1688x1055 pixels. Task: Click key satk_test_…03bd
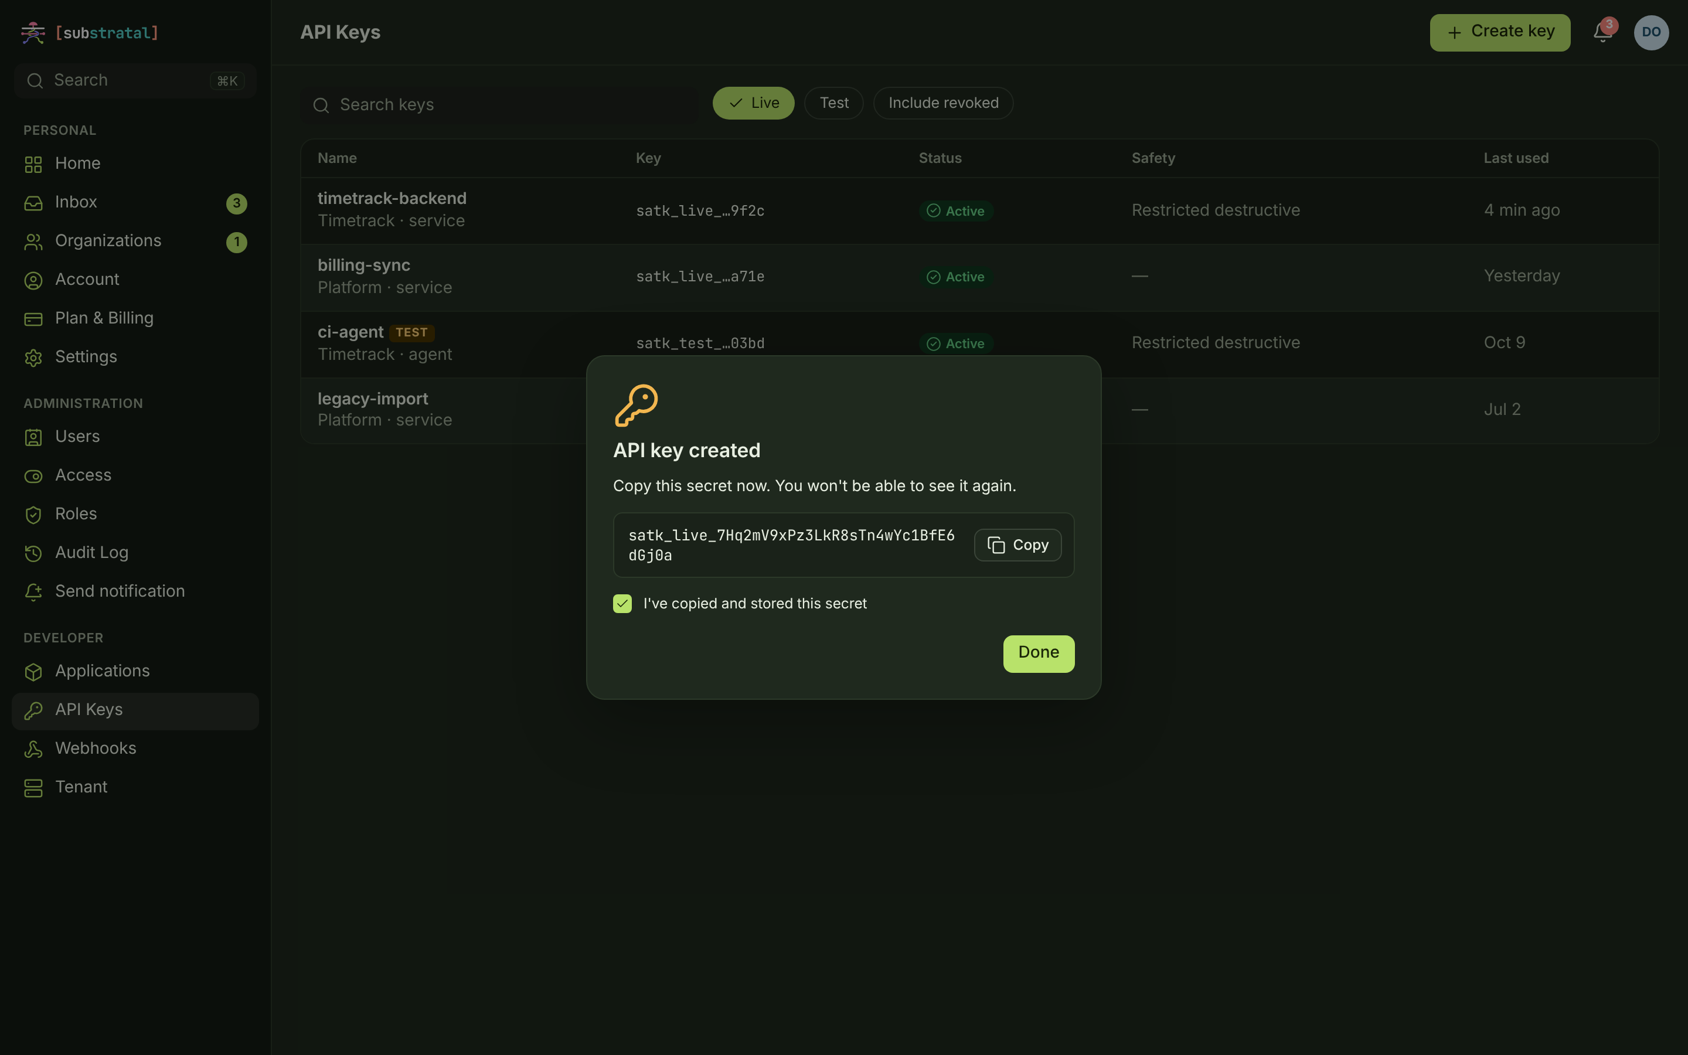pos(700,343)
